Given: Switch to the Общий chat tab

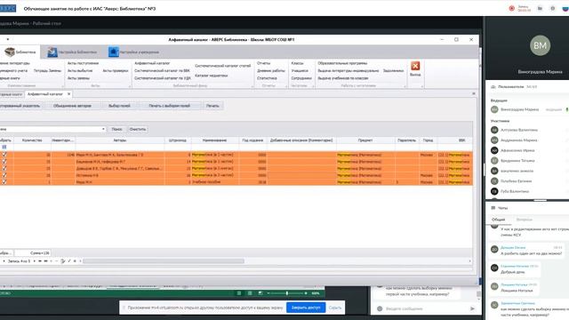Looking at the screenshot, I should click(498, 220).
